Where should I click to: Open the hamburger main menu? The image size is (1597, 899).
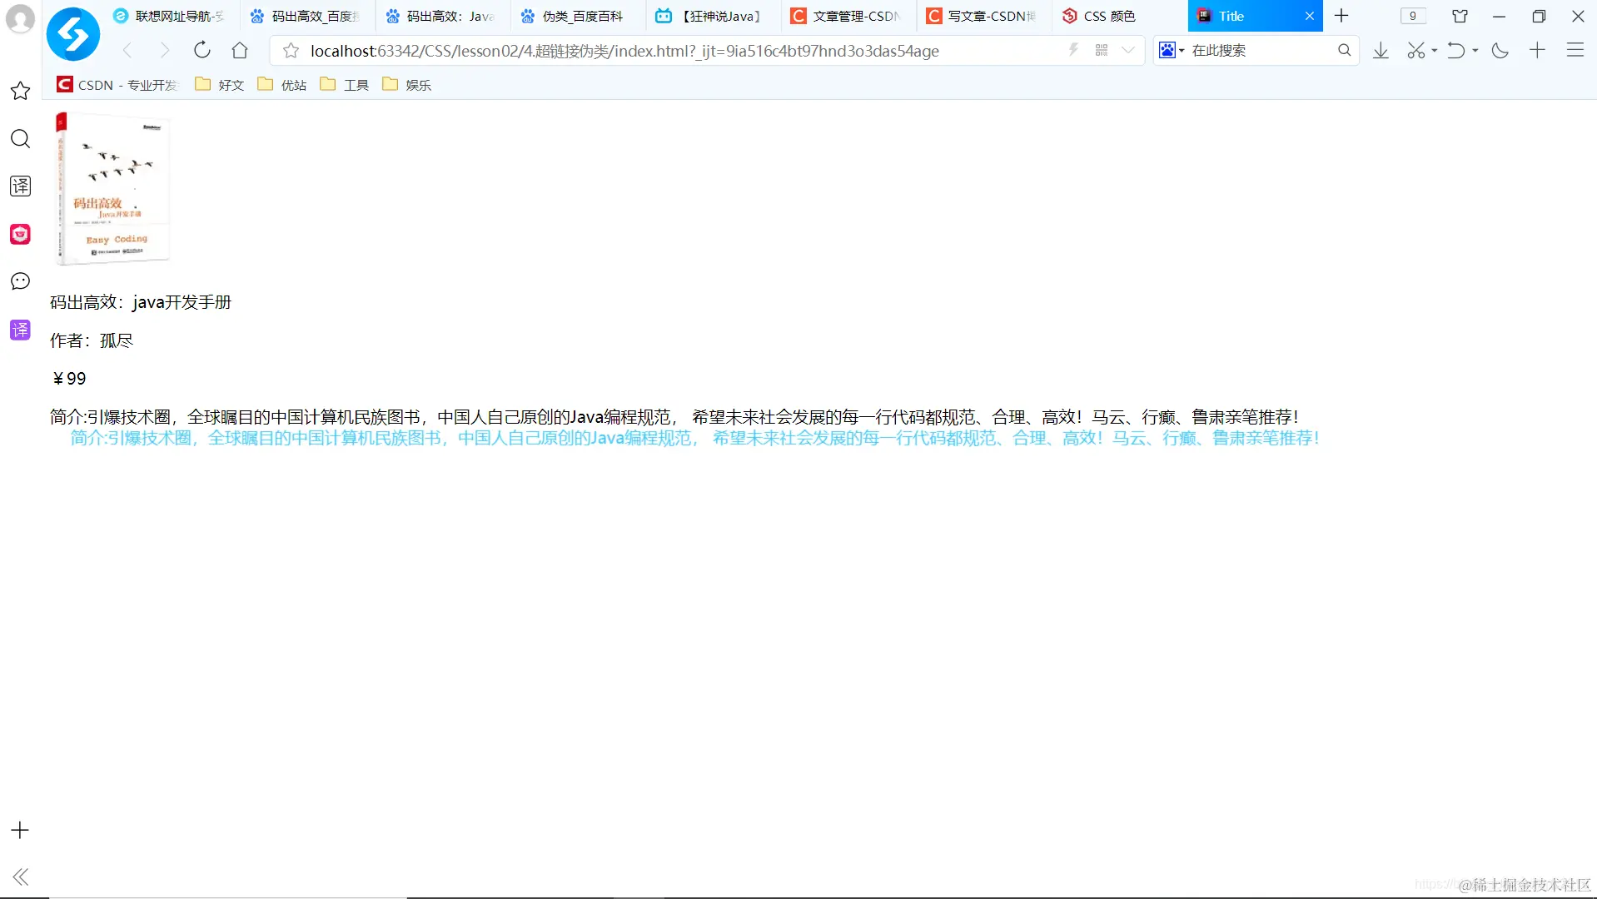[1575, 50]
